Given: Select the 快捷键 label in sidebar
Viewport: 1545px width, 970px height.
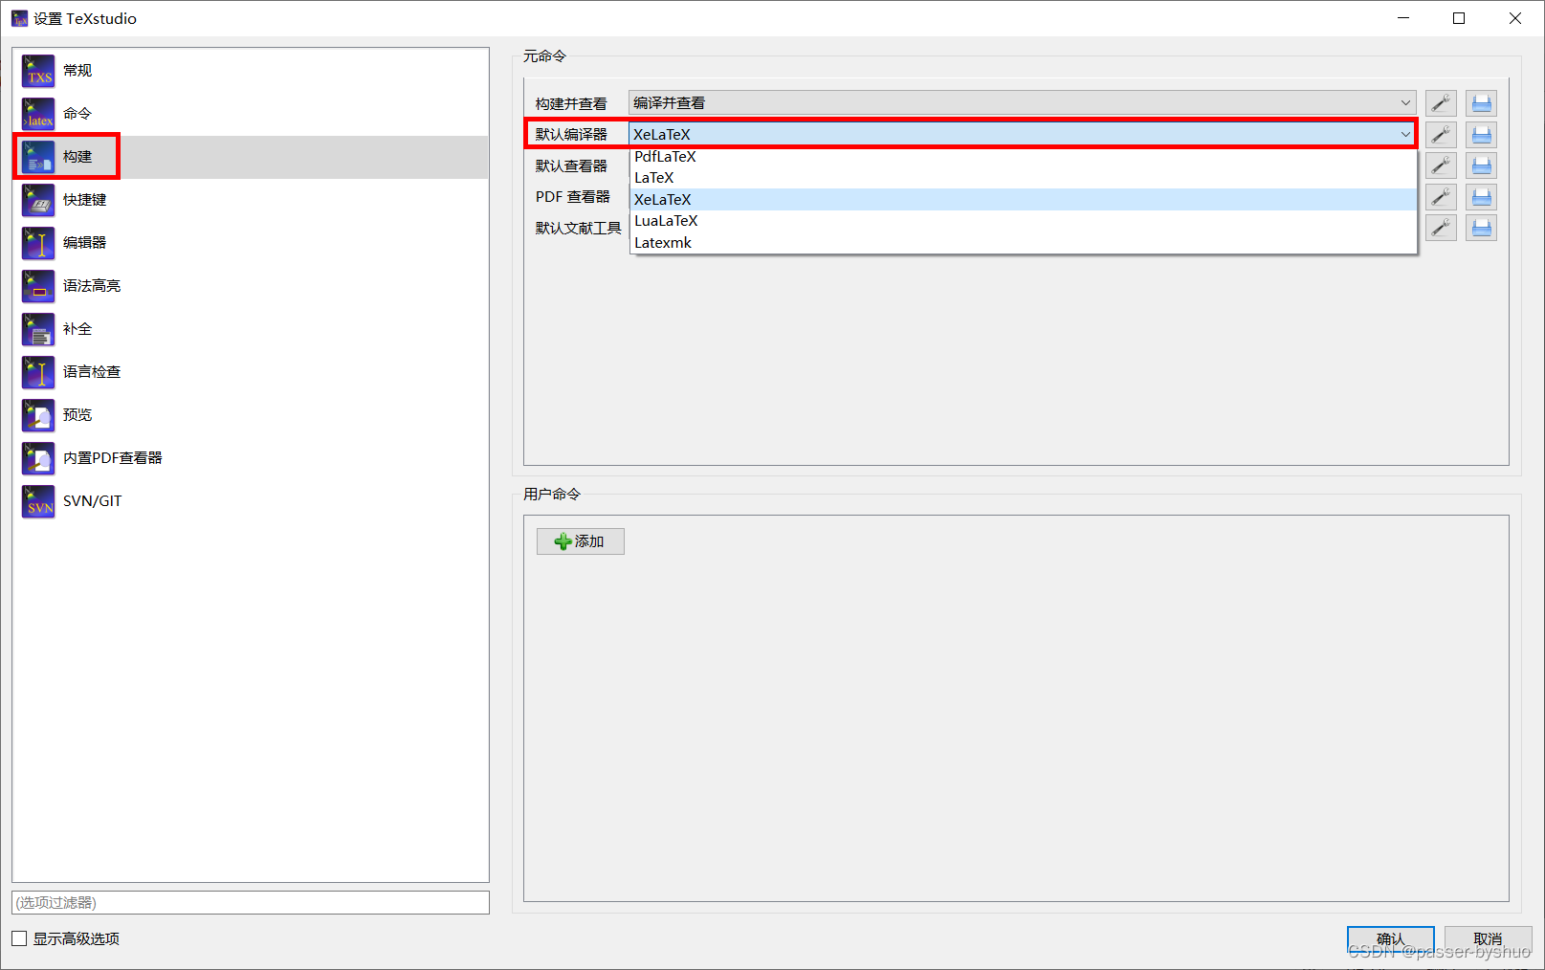Looking at the screenshot, I should [85, 200].
